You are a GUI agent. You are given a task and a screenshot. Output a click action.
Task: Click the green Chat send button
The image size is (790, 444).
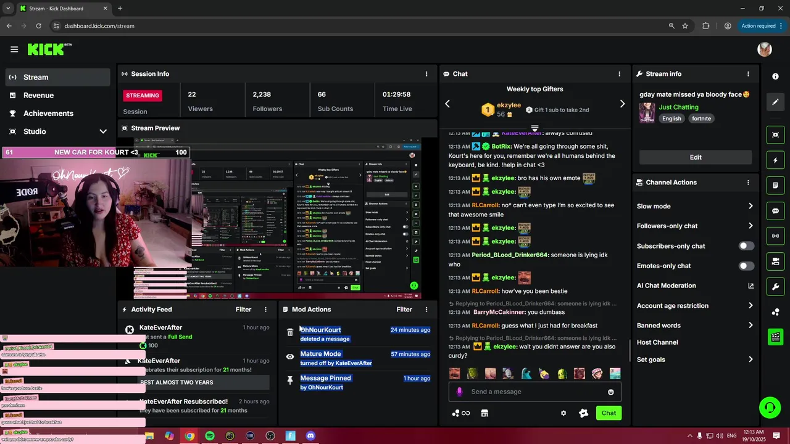(x=609, y=413)
